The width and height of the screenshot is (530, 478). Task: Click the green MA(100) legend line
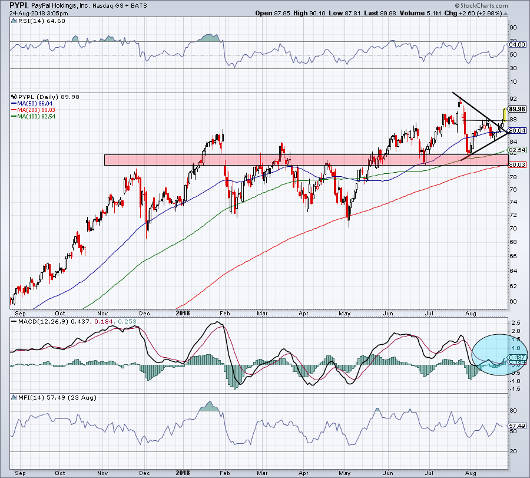tap(14, 116)
